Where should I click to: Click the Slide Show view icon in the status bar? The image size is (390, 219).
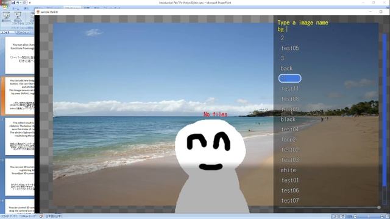343,217
